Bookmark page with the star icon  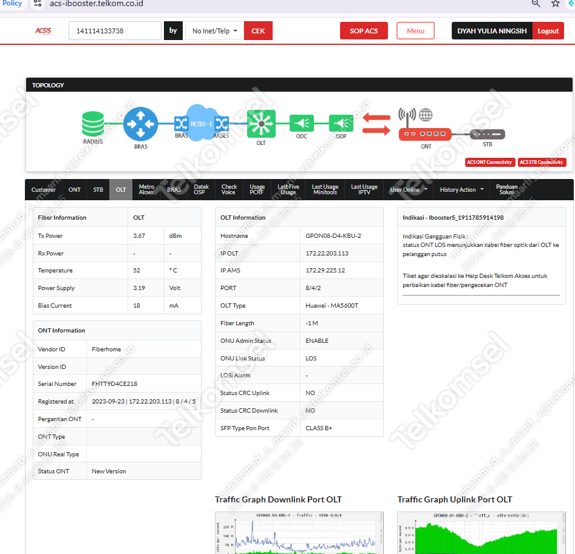(556, 4)
